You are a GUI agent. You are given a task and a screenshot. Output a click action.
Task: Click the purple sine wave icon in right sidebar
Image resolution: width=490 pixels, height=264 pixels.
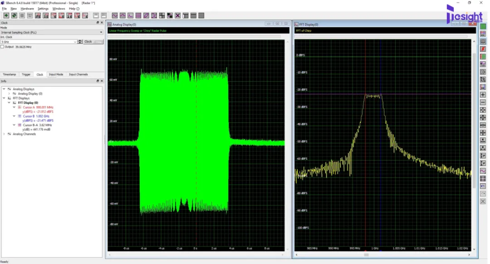click(483, 171)
